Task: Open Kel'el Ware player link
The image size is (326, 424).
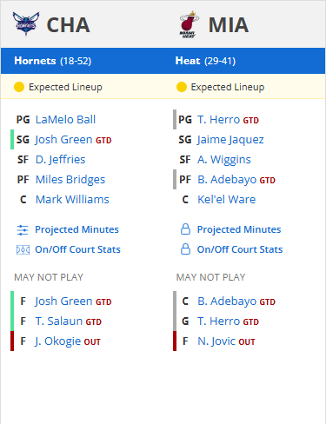Action: click(x=227, y=200)
